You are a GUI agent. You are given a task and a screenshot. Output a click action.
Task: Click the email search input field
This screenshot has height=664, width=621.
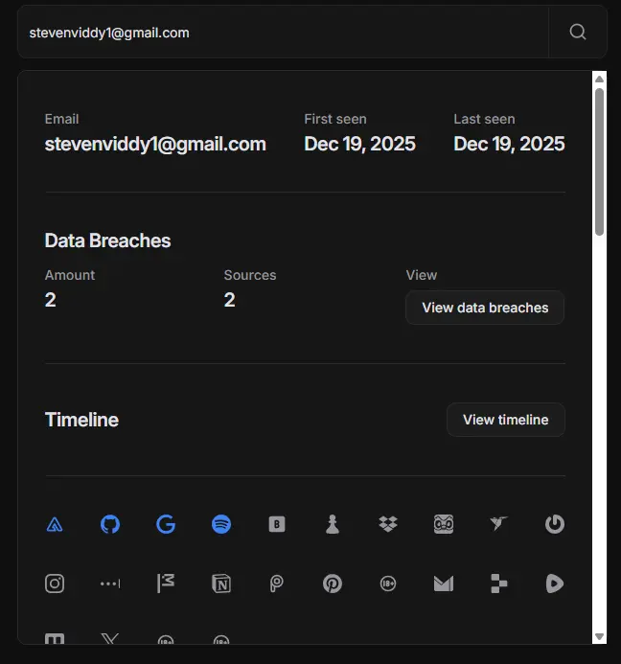tap(283, 33)
